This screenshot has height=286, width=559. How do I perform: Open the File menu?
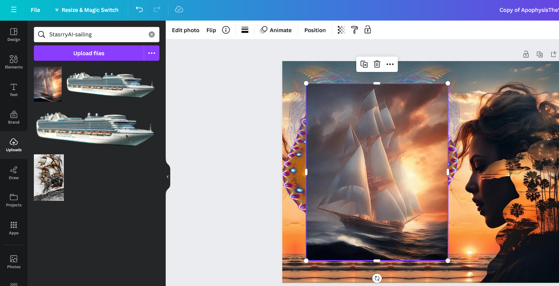(35, 10)
